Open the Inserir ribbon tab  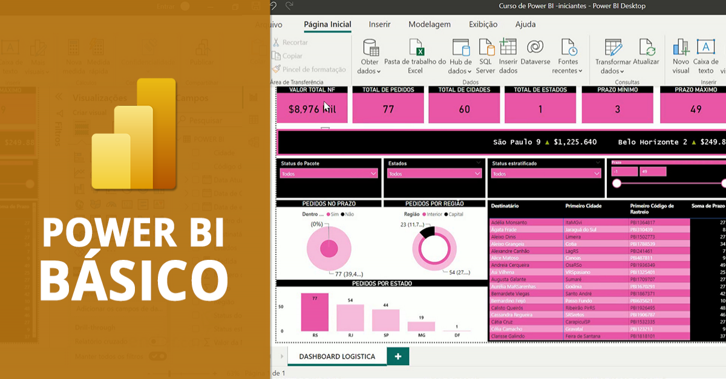380,24
